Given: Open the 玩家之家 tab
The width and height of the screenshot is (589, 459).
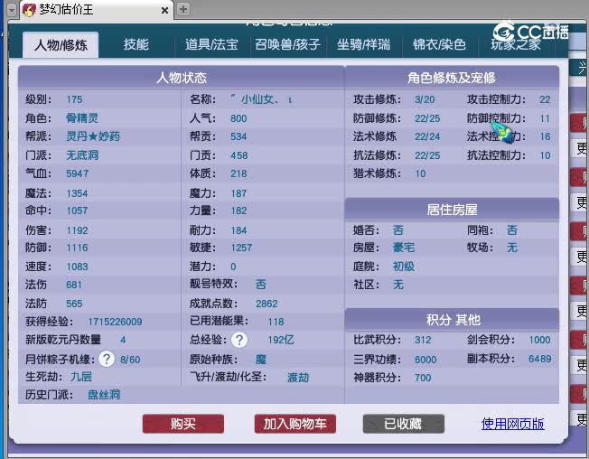Looking at the screenshot, I should 515,44.
